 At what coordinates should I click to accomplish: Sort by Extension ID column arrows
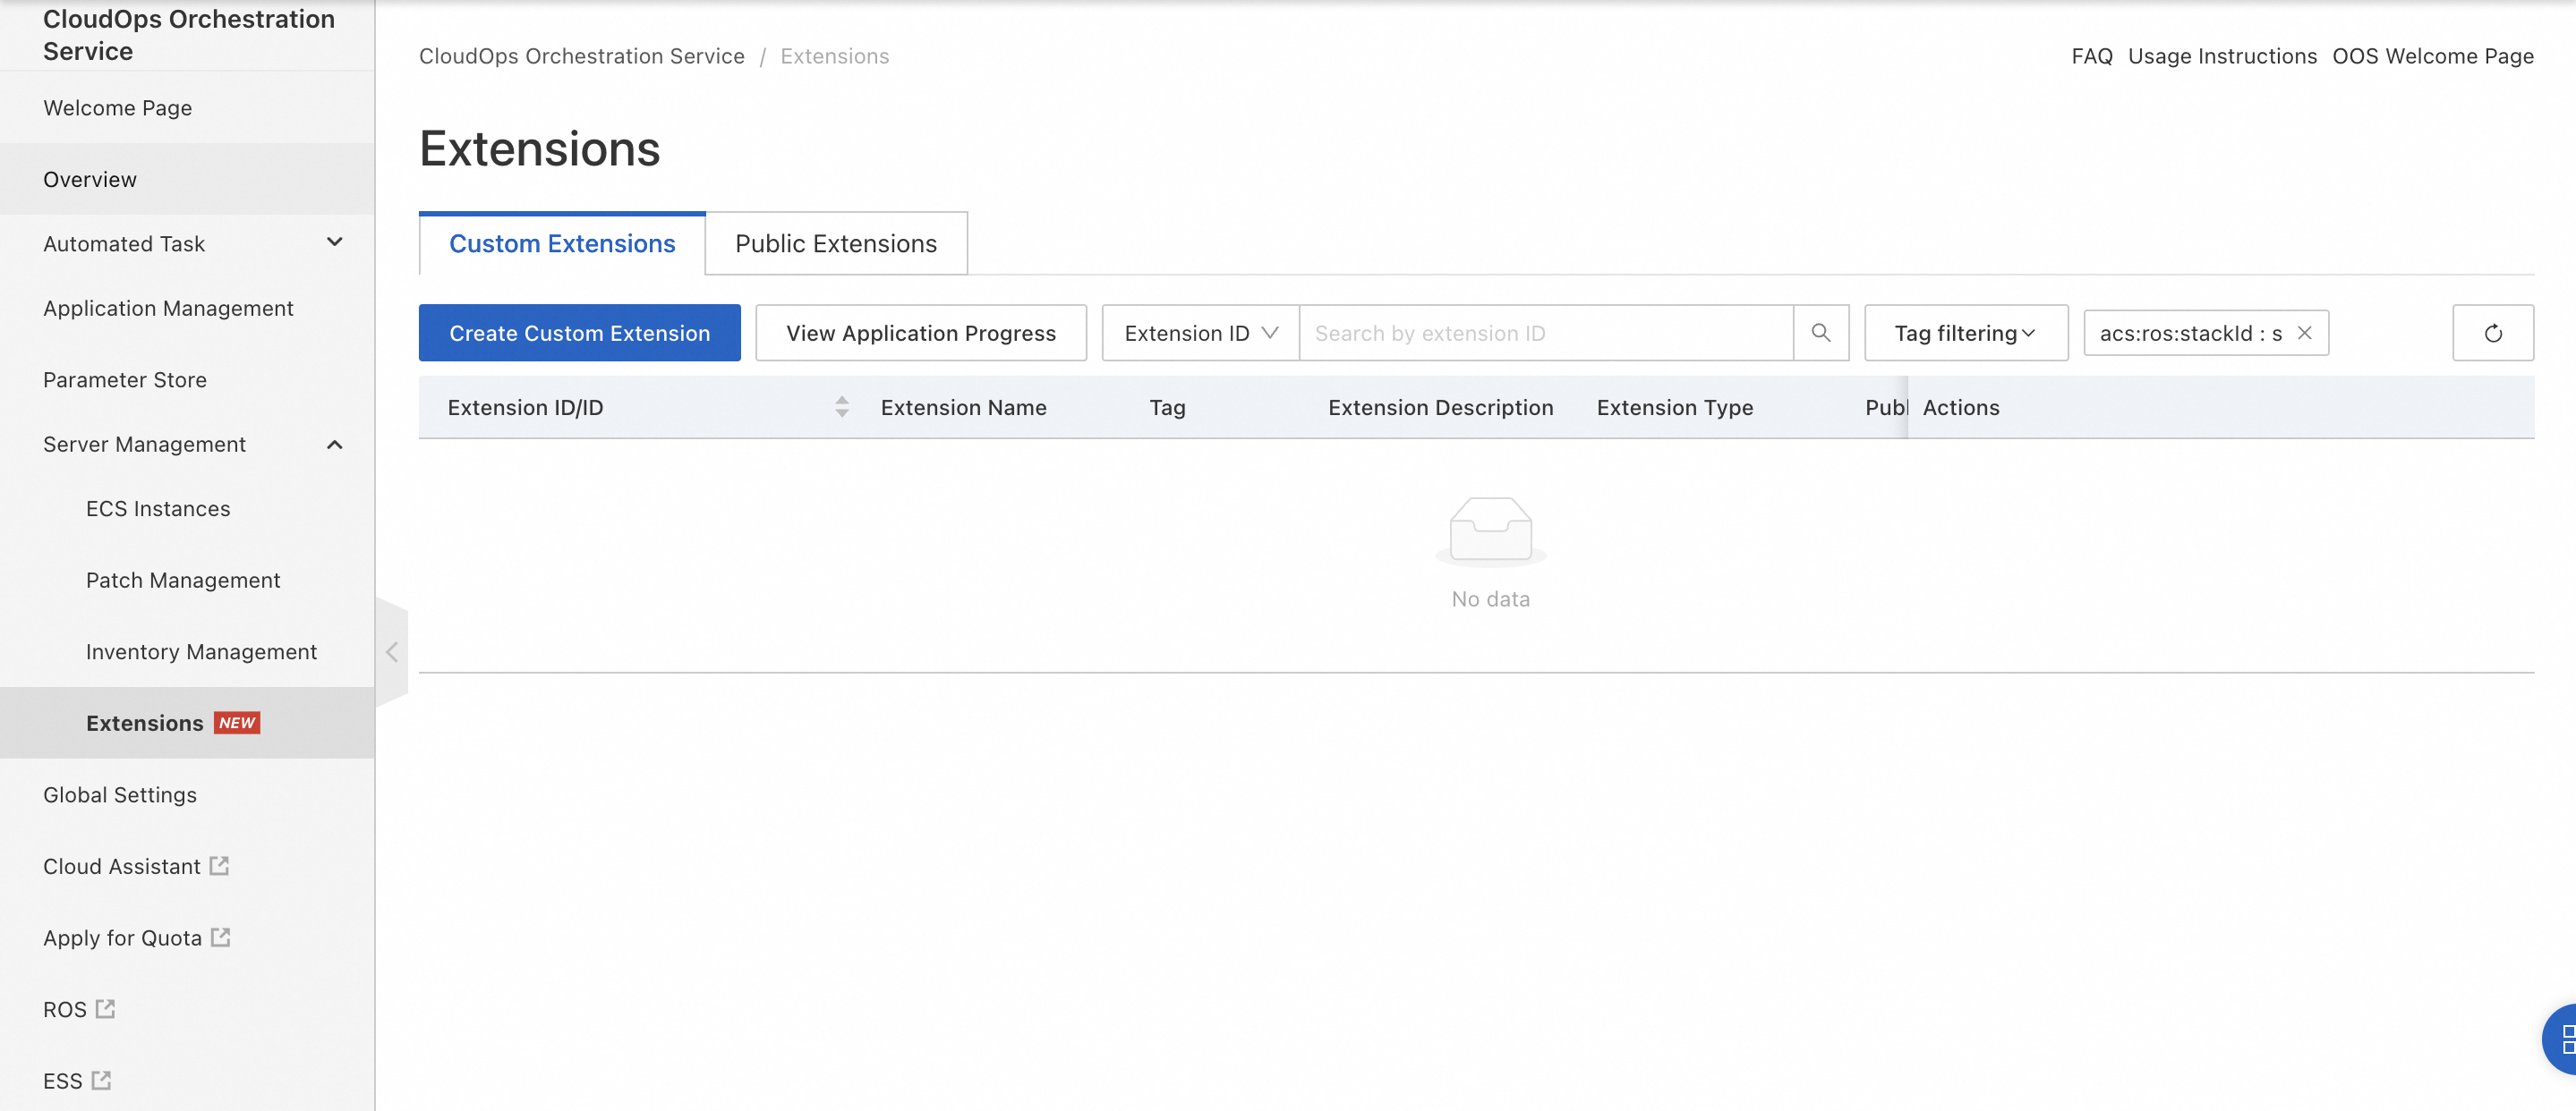(x=842, y=407)
